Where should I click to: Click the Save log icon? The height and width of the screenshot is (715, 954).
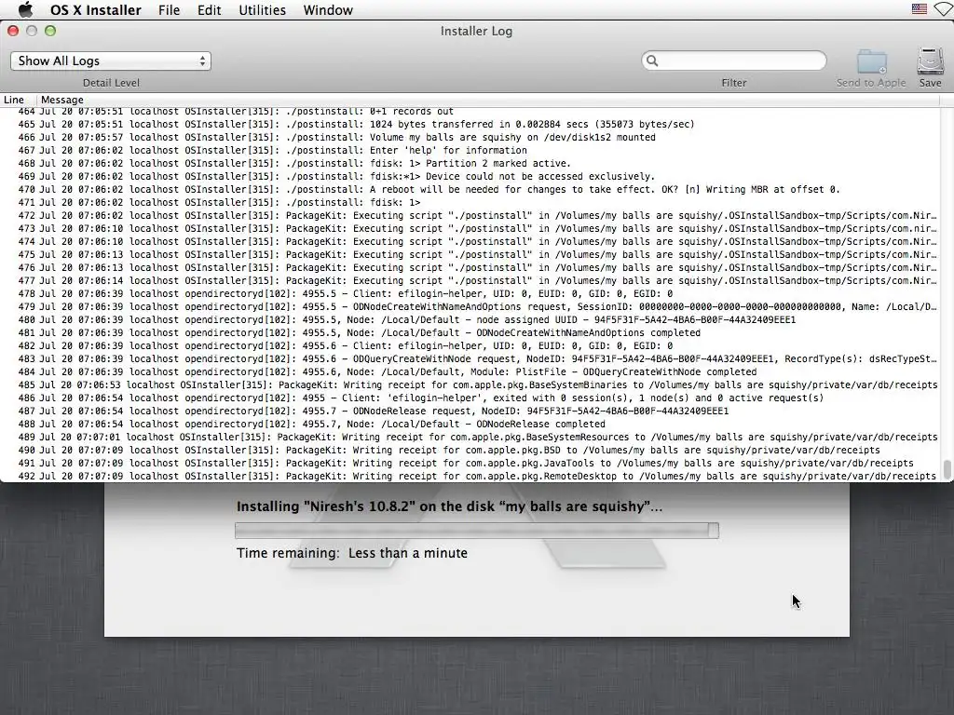click(931, 61)
